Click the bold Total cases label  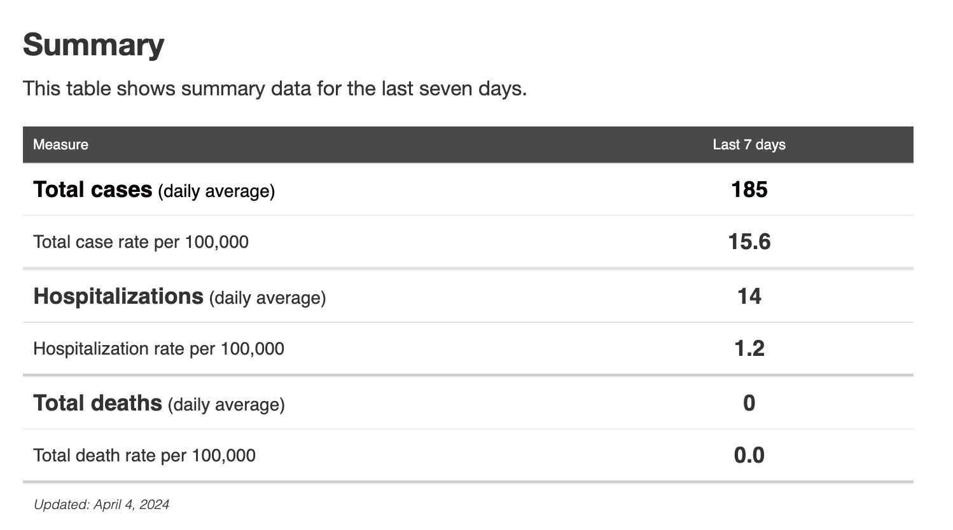coord(92,189)
